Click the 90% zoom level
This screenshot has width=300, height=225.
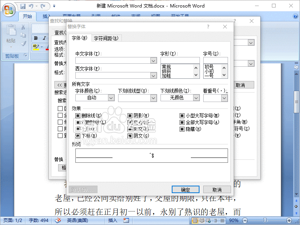point(234,220)
